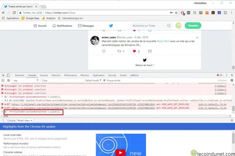The width and height of the screenshot is (235, 156).
Task: Expand the first Uncaught (in promise) error
Action: tap(5, 86)
